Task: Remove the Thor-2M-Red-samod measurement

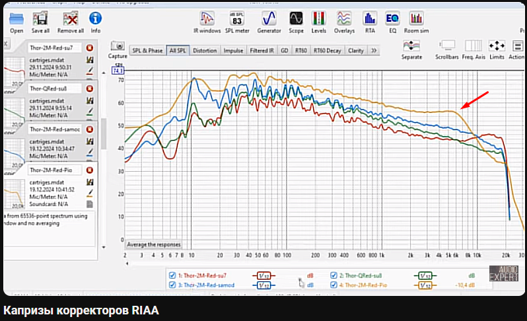Action: [x=89, y=129]
